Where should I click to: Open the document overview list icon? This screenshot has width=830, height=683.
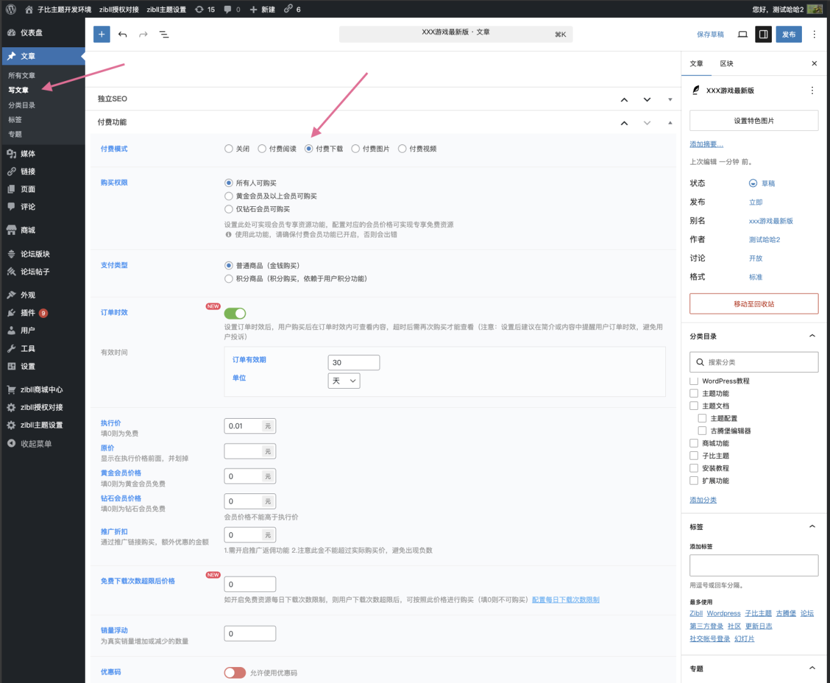(x=164, y=34)
